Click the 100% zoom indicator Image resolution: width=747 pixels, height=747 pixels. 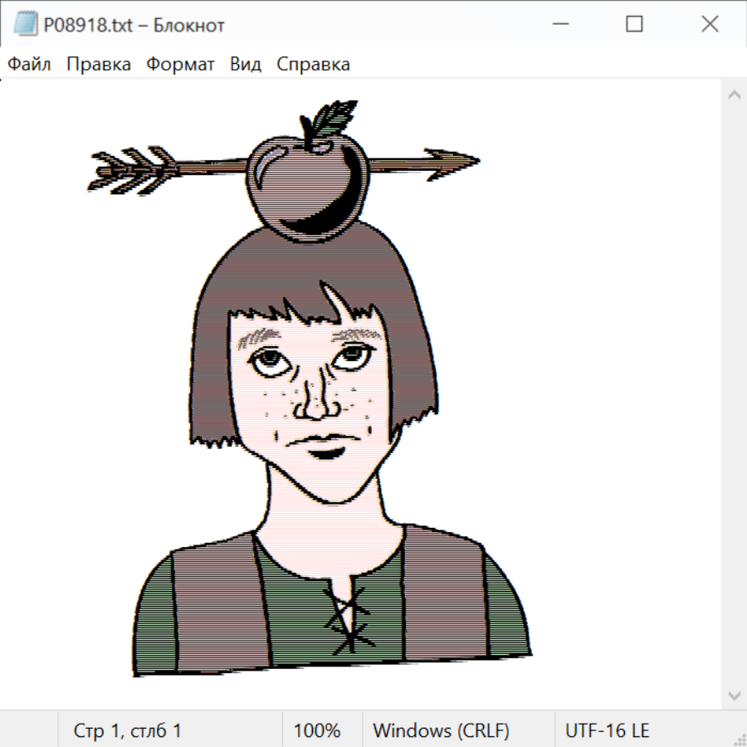(317, 730)
